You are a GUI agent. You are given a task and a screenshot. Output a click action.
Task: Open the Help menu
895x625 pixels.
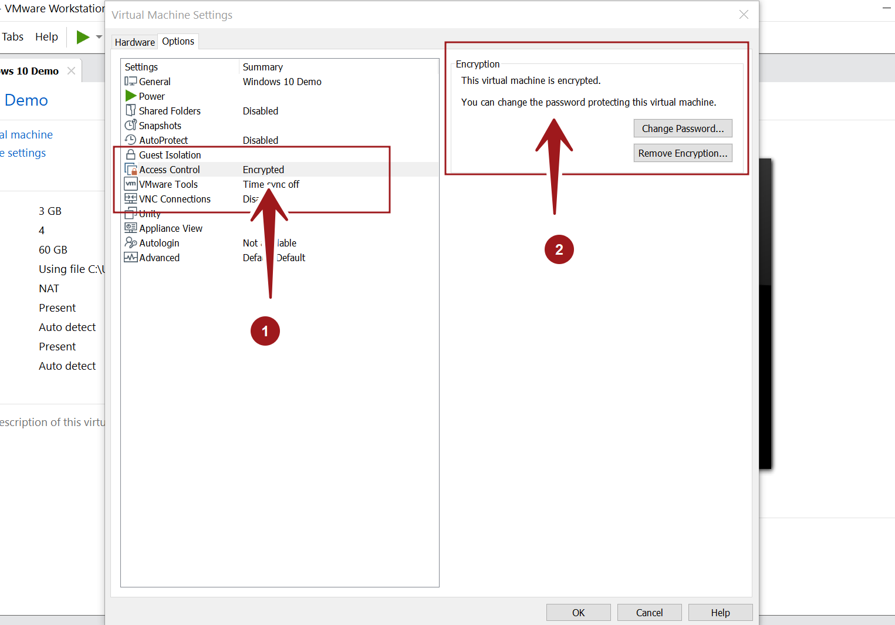coord(46,36)
